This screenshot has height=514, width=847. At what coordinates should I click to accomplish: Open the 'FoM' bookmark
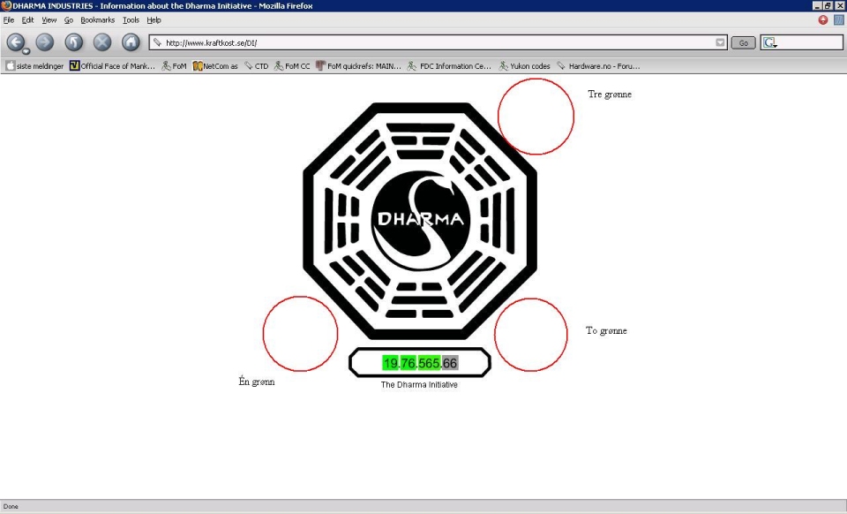(174, 66)
